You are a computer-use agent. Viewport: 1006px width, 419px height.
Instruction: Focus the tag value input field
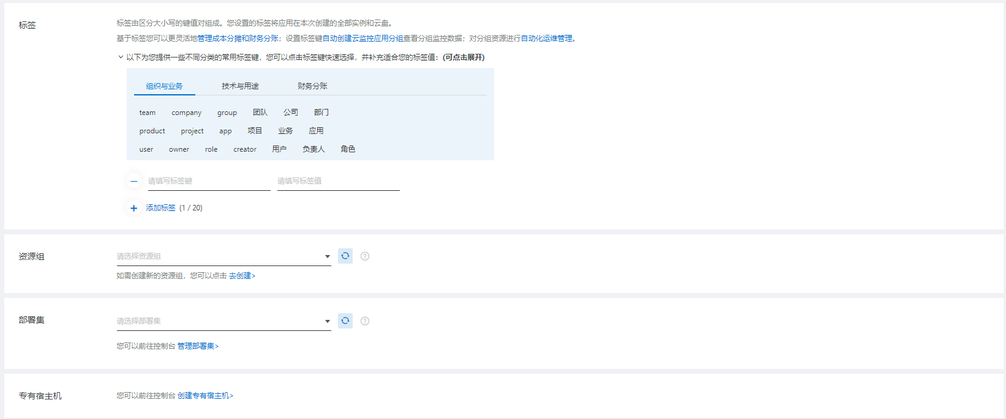point(338,181)
